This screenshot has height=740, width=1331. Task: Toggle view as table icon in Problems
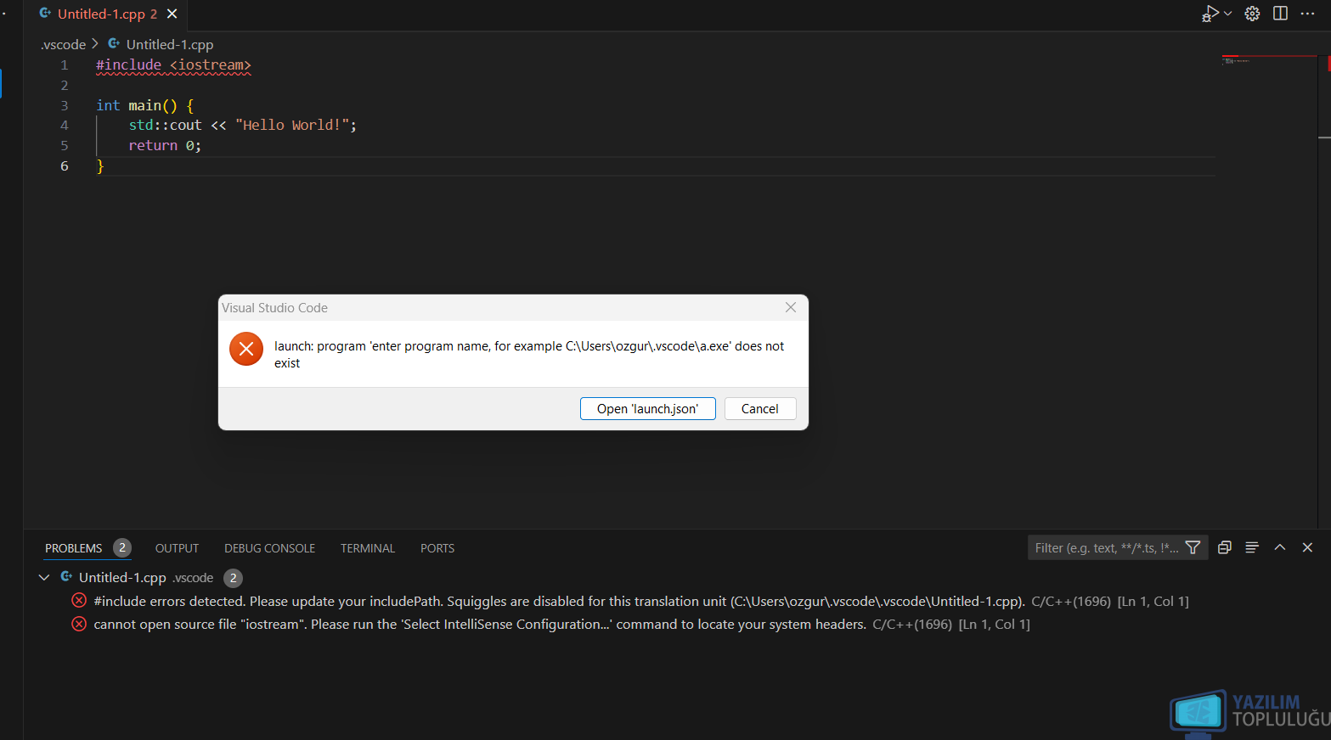pos(1252,548)
